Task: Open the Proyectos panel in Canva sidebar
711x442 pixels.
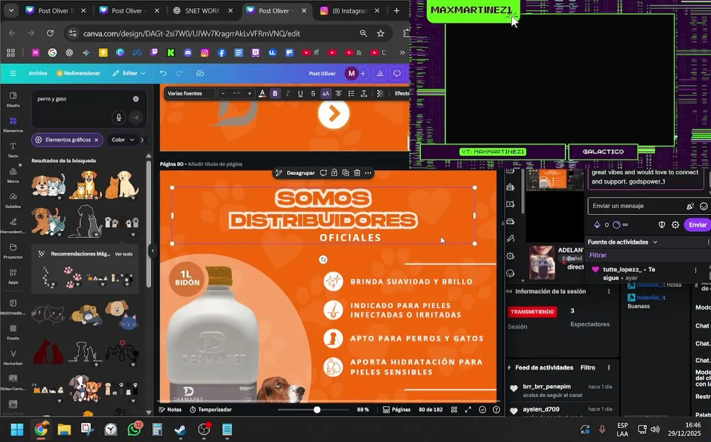Action: click(13, 251)
